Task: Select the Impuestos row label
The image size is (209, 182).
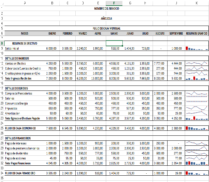Action: 11,108
